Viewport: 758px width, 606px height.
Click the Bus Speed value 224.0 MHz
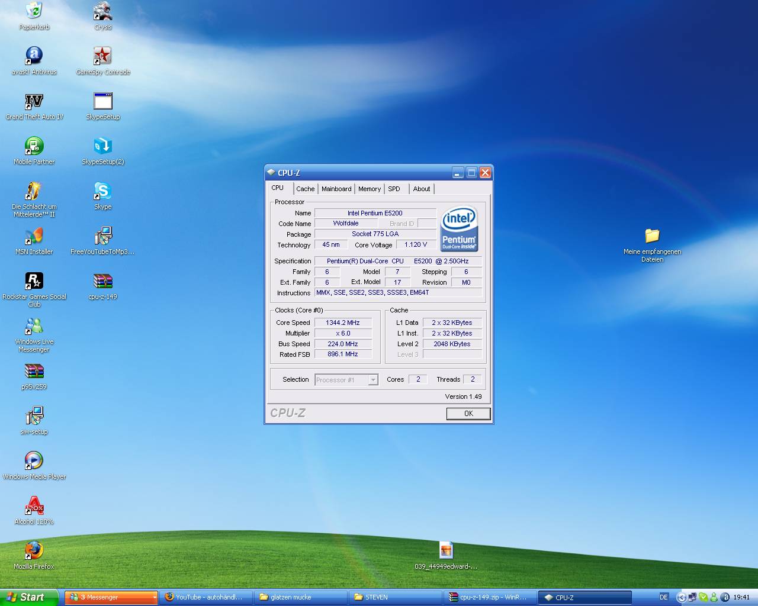point(343,344)
